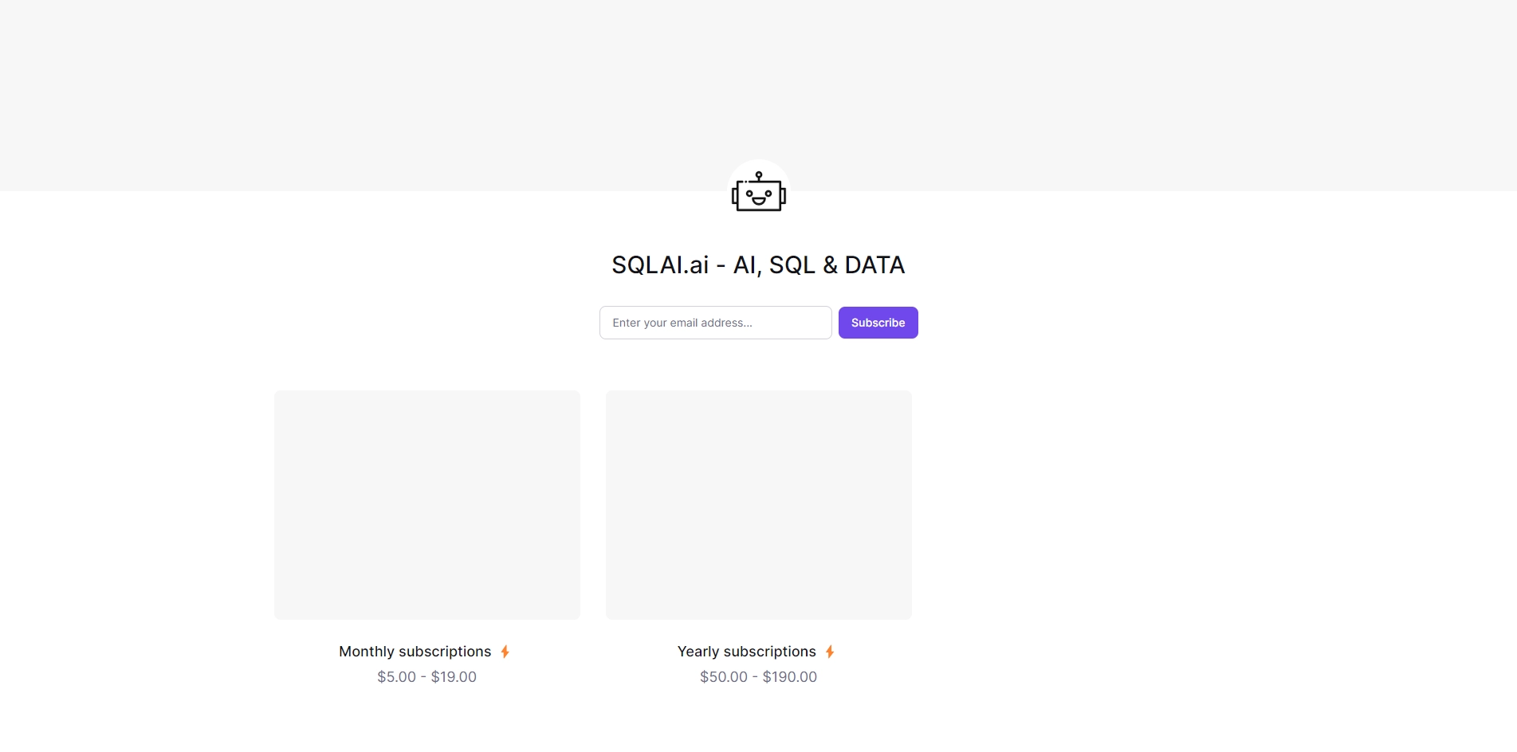Screen dimensions: 1517x752
Task: Click the $50.00 minimum yearly price
Action: click(724, 677)
